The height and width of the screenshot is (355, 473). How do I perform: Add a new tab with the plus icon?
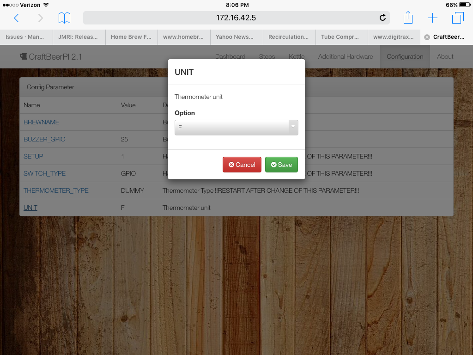click(x=432, y=18)
